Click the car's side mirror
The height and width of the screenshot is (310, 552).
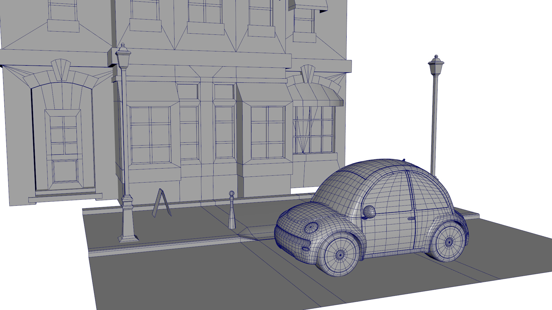[369, 212]
